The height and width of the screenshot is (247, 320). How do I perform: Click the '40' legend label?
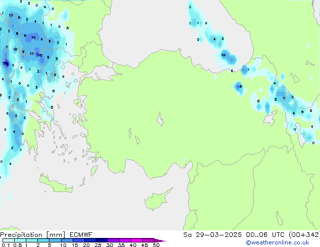pyautogui.click(x=133, y=245)
